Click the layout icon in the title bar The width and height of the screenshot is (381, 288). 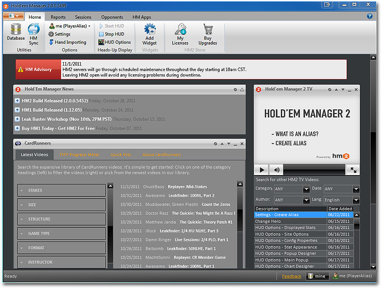click(327, 5)
